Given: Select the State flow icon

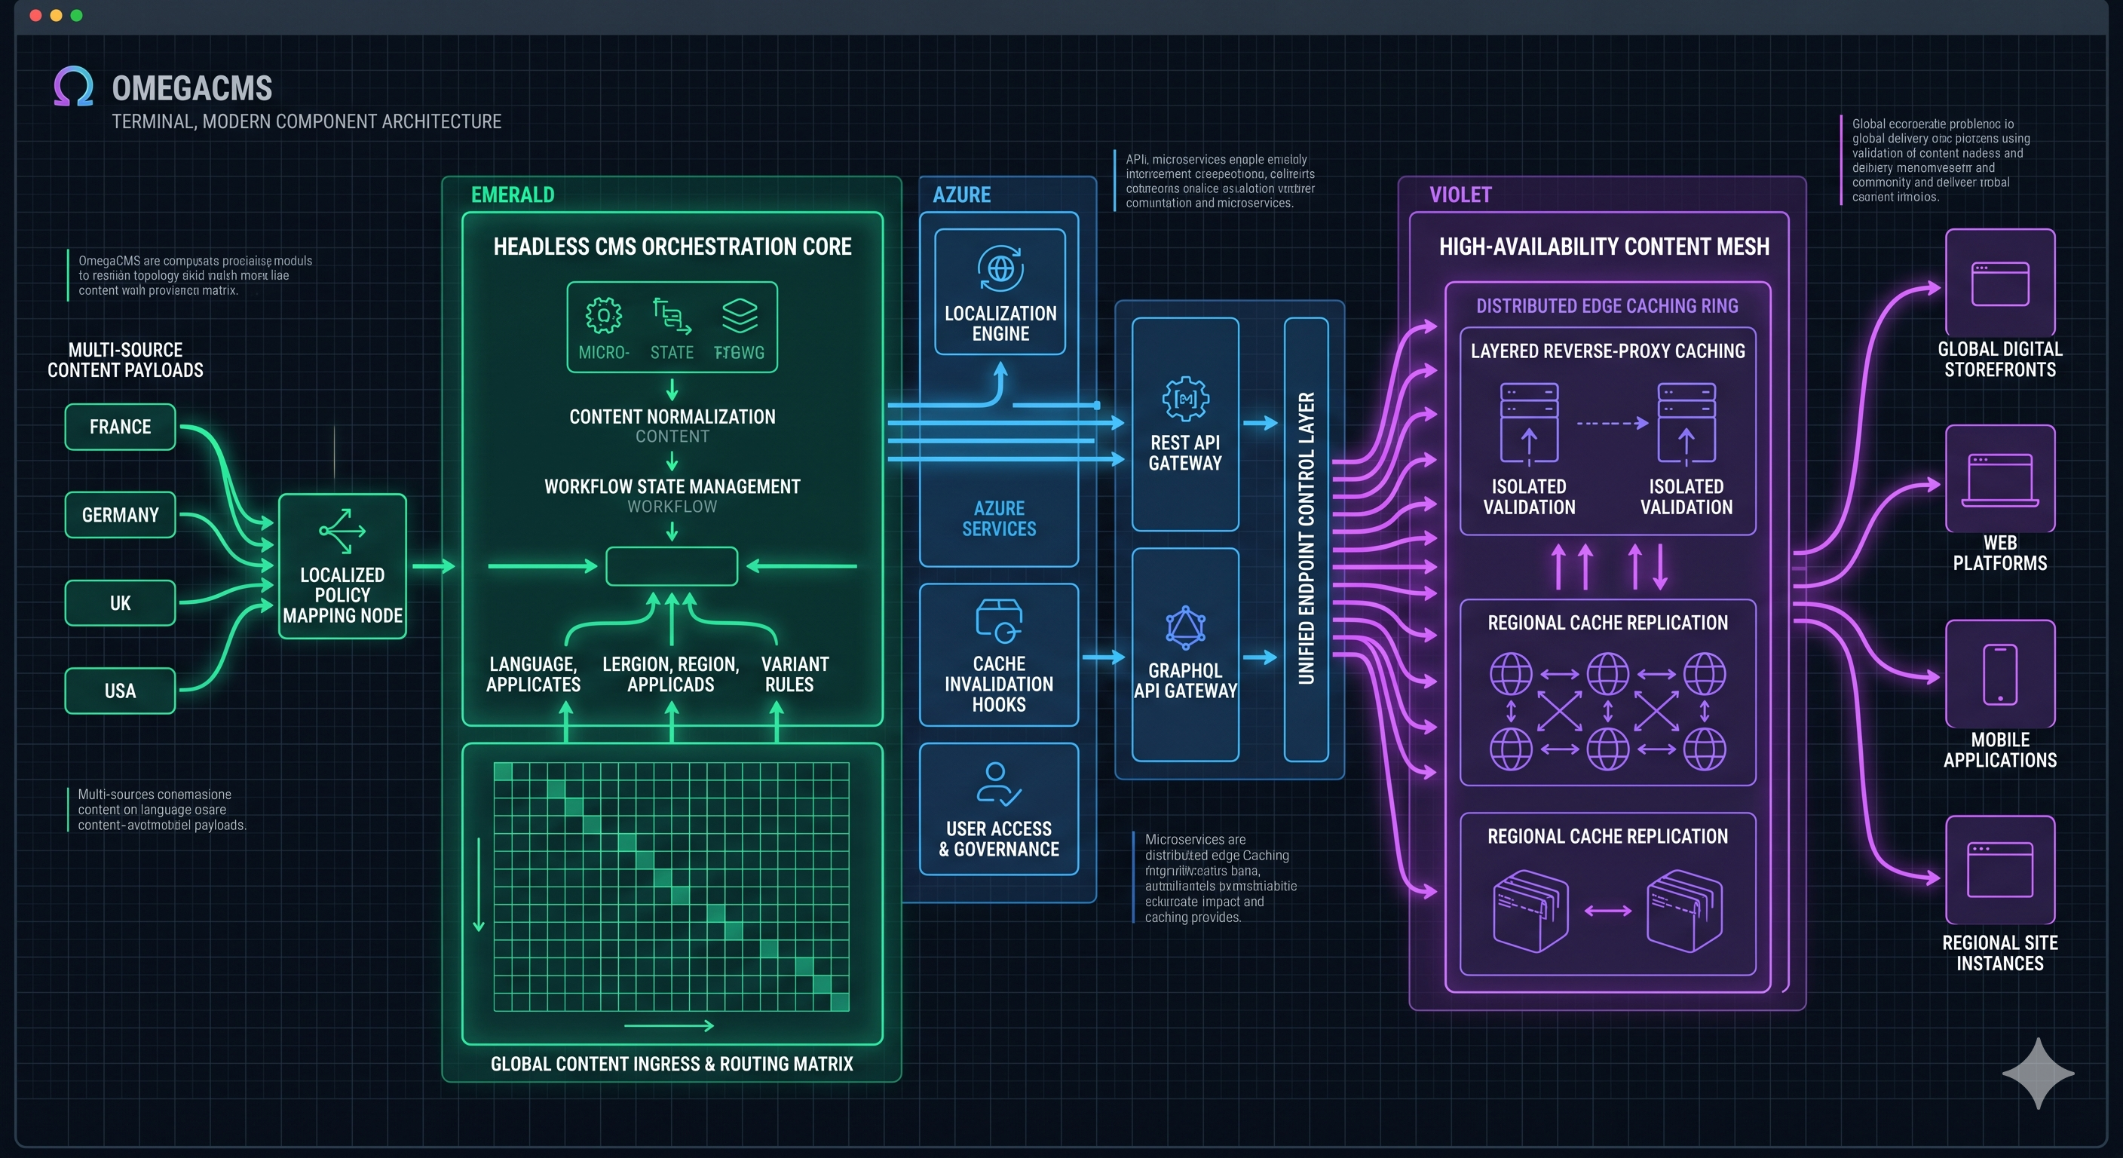Looking at the screenshot, I should pos(672,316).
